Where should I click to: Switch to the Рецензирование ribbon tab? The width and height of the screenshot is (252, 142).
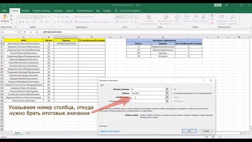(85, 11)
